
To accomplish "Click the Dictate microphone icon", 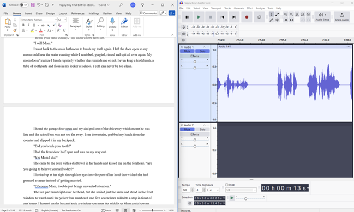I will point(112,21).
